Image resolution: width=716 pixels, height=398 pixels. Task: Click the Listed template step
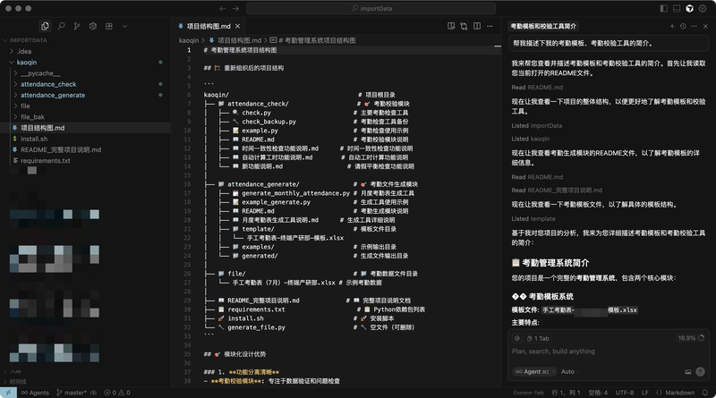click(x=533, y=219)
